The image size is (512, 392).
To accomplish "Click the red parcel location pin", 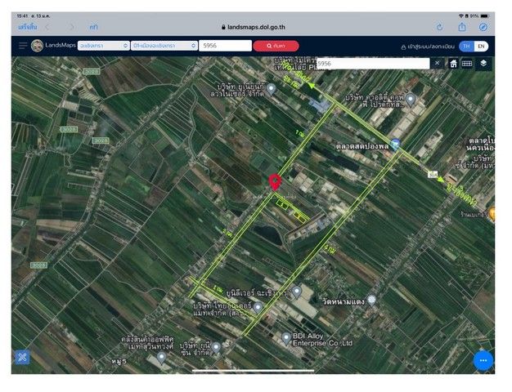I will pyautogui.click(x=276, y=182).
